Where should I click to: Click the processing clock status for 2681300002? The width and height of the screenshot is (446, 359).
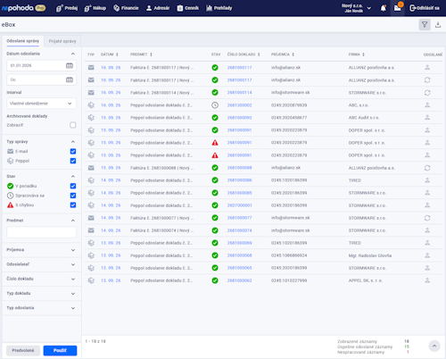(215, 105)
